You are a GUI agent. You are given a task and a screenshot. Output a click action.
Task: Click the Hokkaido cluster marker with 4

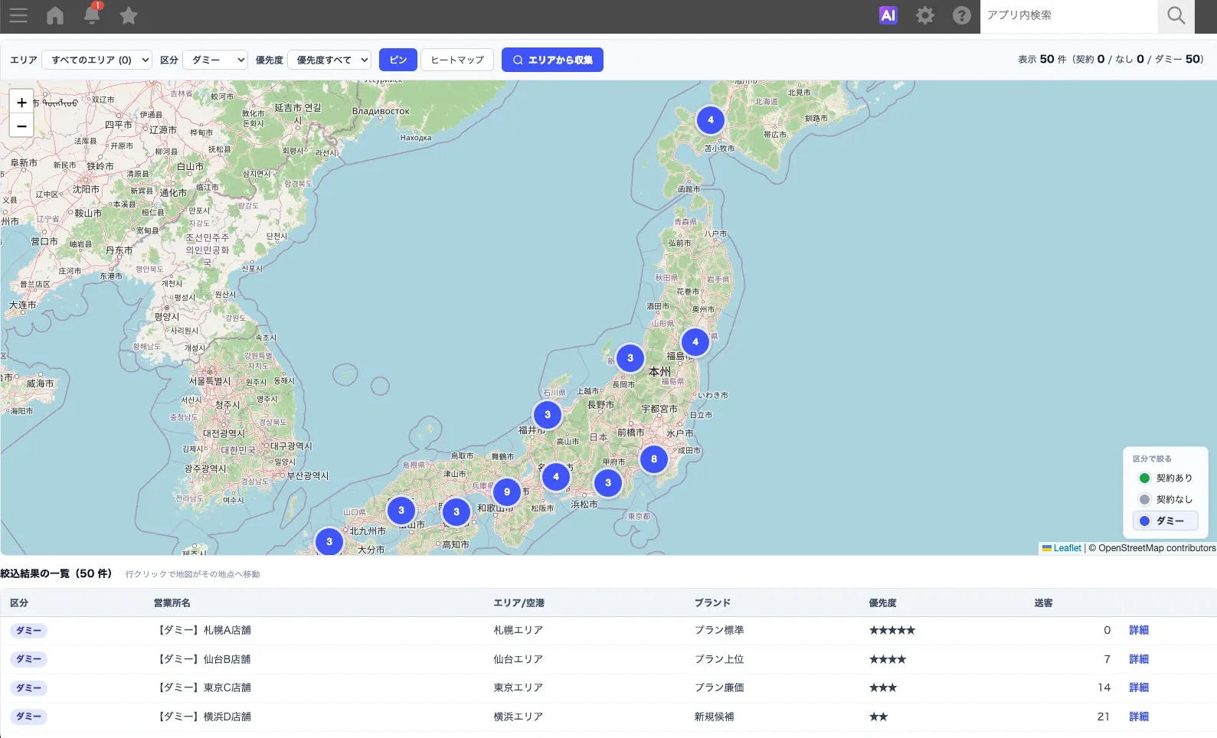pyautogui.click(x=711, y=119)
